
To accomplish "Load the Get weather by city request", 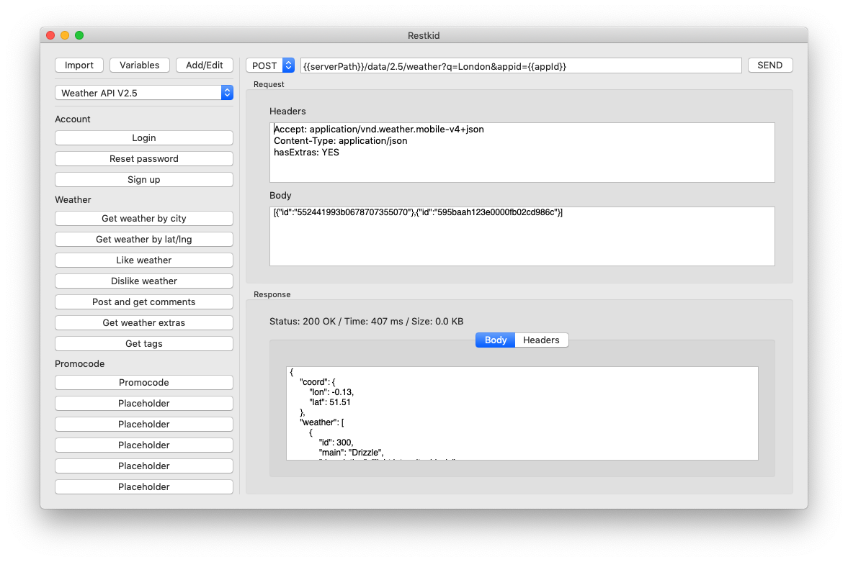I will 144,218.
